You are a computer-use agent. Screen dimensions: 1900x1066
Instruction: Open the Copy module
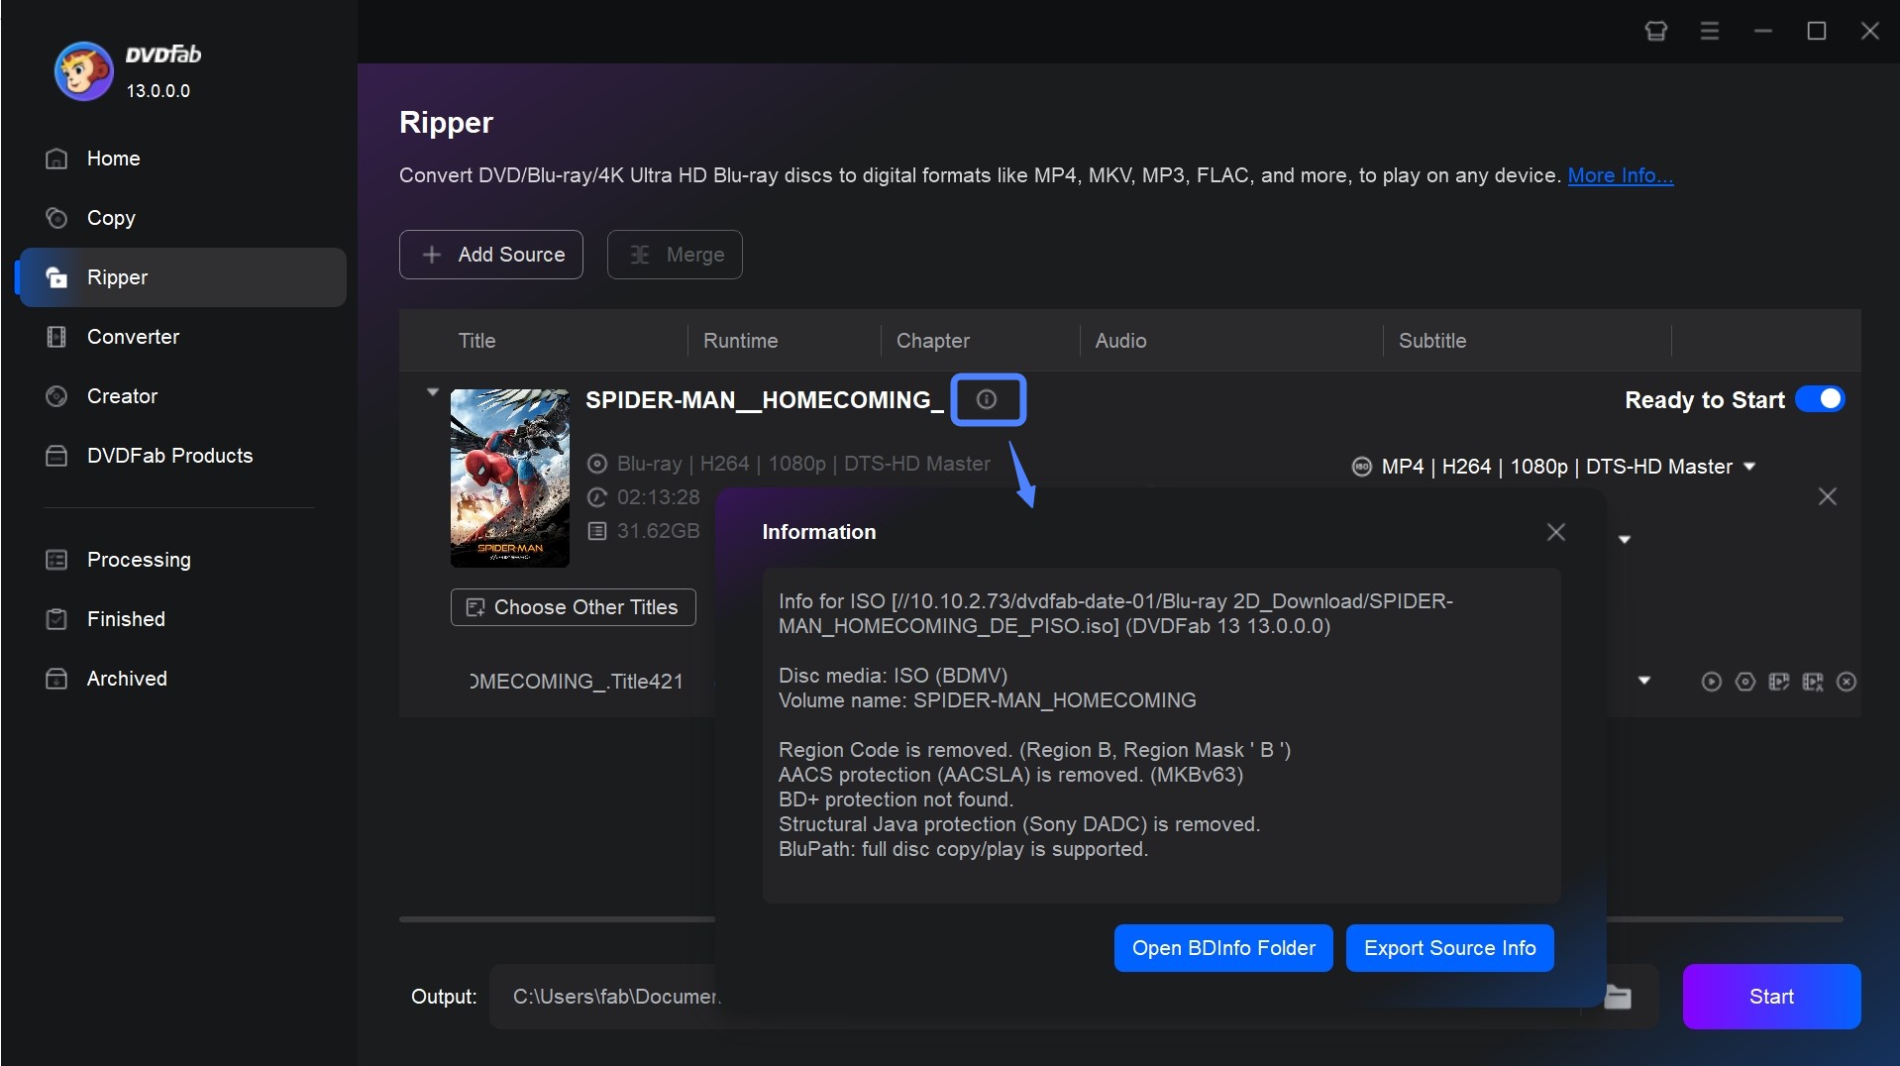pyautogui.click(x=111, y=218)
